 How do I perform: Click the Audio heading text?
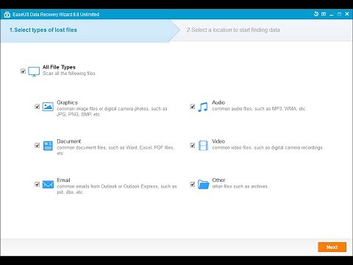pyautogui.click(x=218, y=102)
